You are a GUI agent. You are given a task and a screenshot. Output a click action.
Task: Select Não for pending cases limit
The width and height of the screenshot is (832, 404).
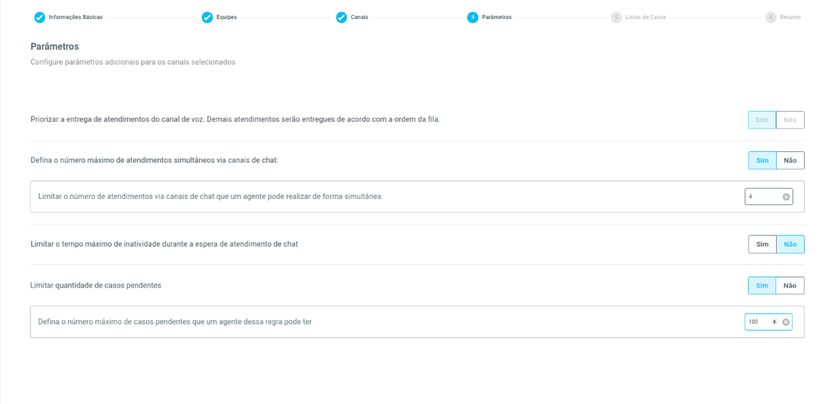point(790,286)
